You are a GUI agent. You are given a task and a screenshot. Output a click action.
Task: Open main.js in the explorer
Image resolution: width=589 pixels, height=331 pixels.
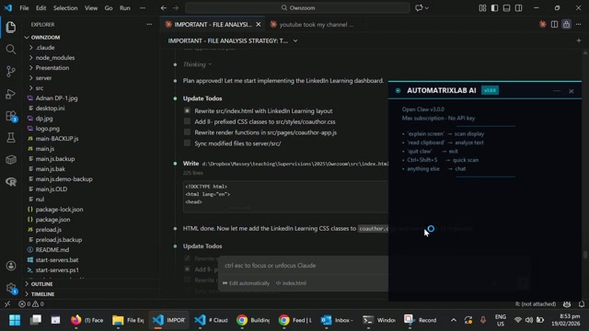pos(45,149)
